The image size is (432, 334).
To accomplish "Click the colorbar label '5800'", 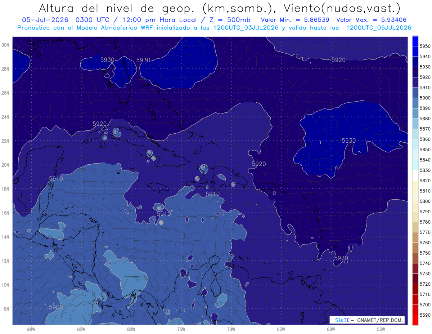I will (x=425, y=201).
